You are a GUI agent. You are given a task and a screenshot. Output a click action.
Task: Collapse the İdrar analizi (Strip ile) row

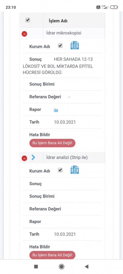tap(24, 158)
